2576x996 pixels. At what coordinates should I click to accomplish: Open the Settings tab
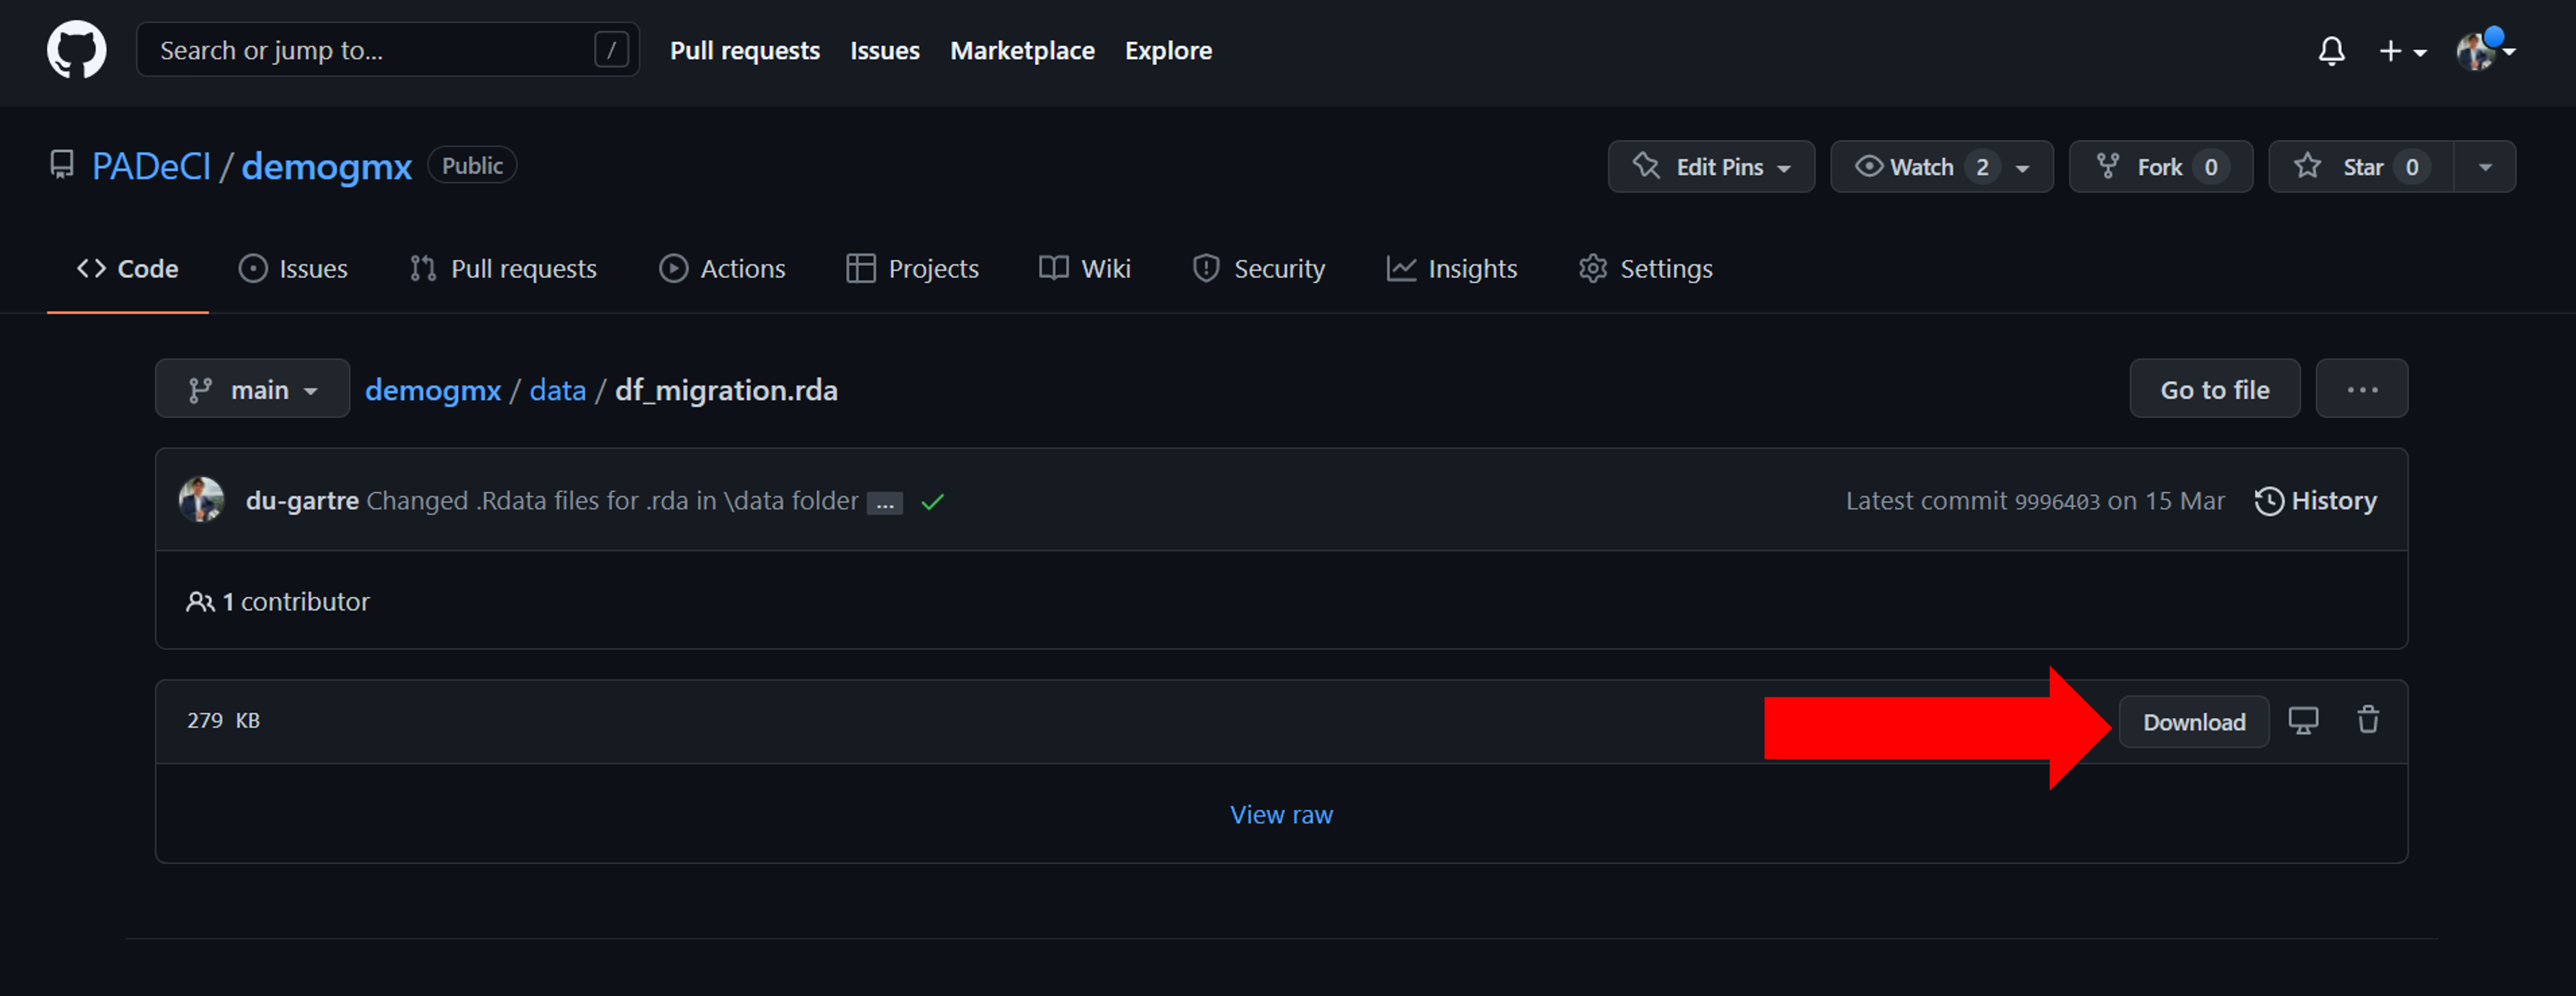[1645, 268]
